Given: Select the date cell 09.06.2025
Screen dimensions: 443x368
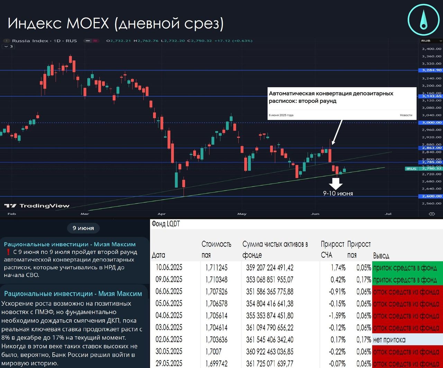Looking at the screenshot, I should click(169, 279).
